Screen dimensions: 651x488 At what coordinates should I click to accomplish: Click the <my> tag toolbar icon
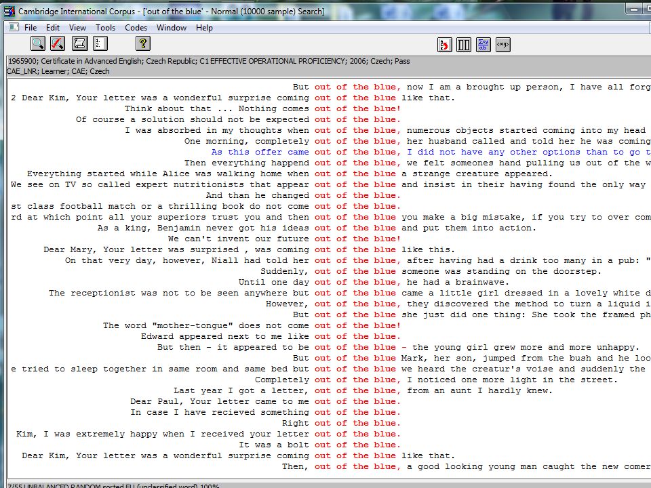[x=502, y=45]
